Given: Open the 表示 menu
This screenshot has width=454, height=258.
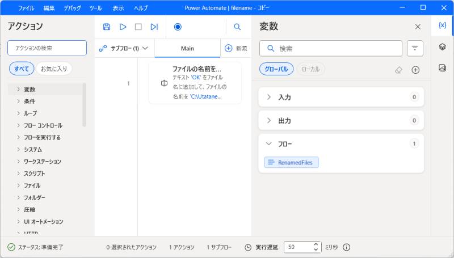Looking at the screenshot, I should [x=118, y=8].
